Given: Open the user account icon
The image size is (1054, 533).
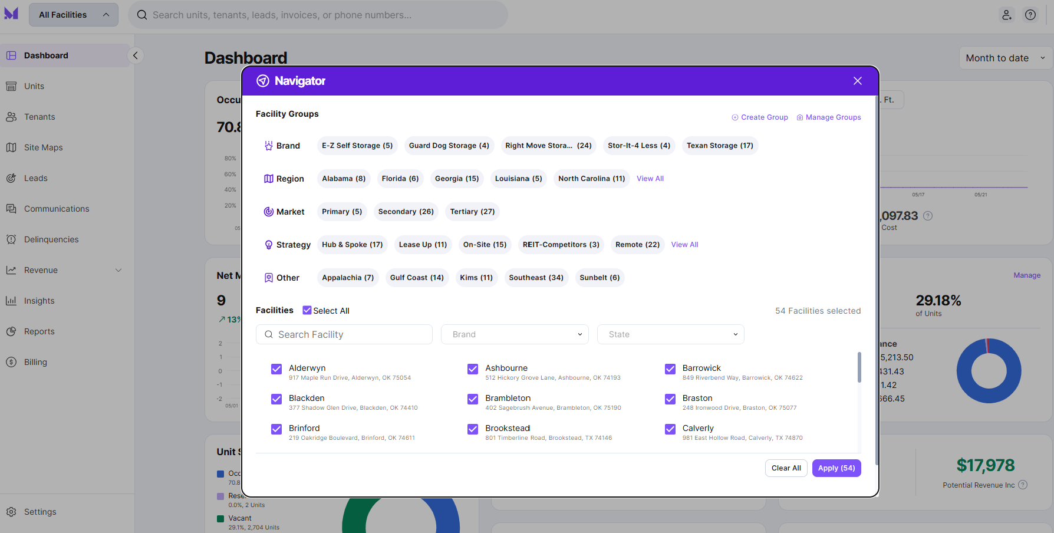Looking at the screenshot, I should point(1007,15).
